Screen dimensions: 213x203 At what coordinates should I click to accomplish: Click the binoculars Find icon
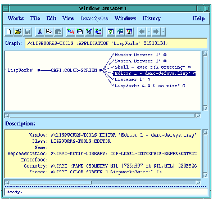coord(80,31)
